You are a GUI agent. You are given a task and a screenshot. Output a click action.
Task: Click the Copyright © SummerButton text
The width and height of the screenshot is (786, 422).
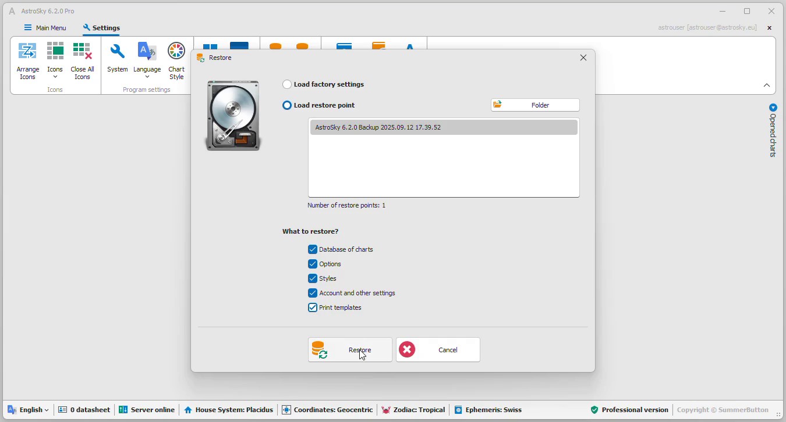click(723, 410)
